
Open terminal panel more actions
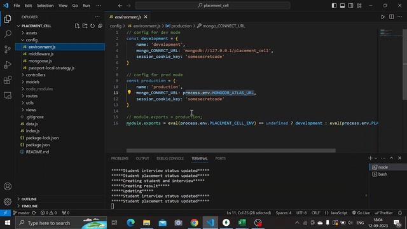(383, 158)
